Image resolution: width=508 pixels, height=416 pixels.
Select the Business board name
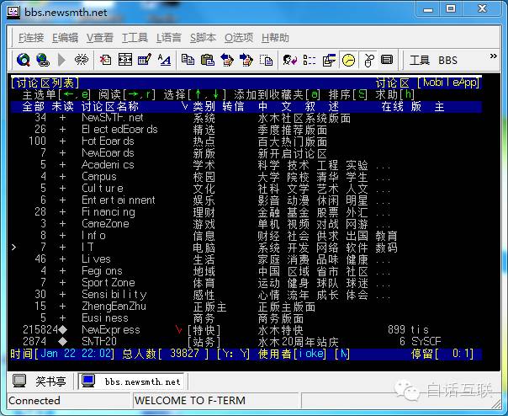point(105,318)
